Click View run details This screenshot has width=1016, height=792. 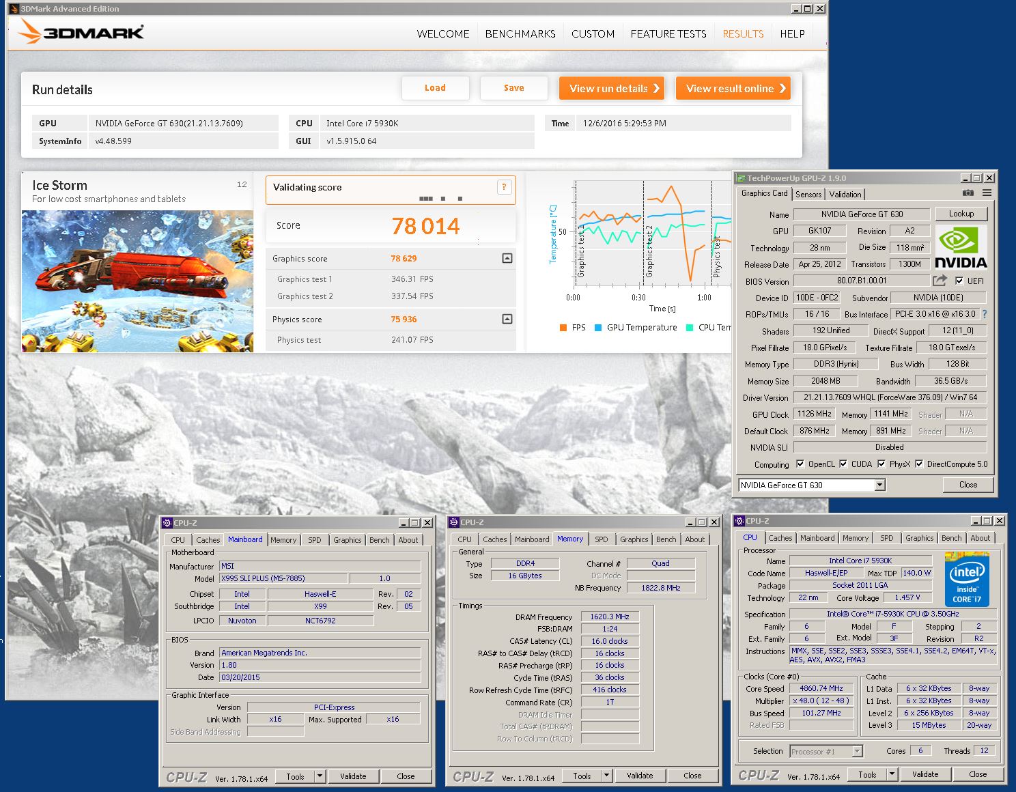coord(612,88)
